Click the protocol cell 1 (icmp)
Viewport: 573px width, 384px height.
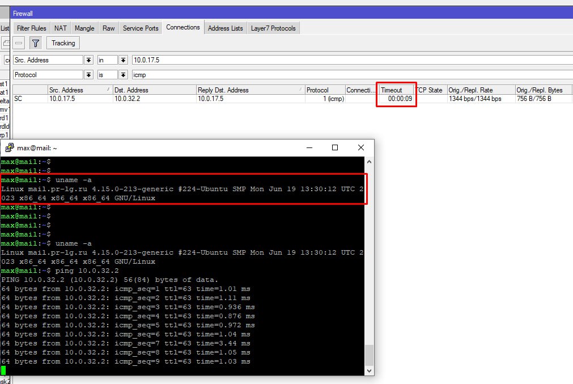pos(333,99)
